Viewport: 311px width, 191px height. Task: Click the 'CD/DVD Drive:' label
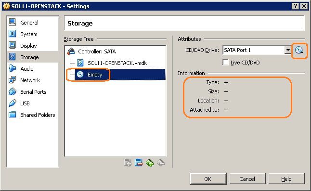click(202, 50)
